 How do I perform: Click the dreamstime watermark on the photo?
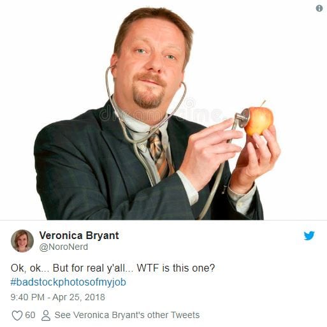[161, 112]
